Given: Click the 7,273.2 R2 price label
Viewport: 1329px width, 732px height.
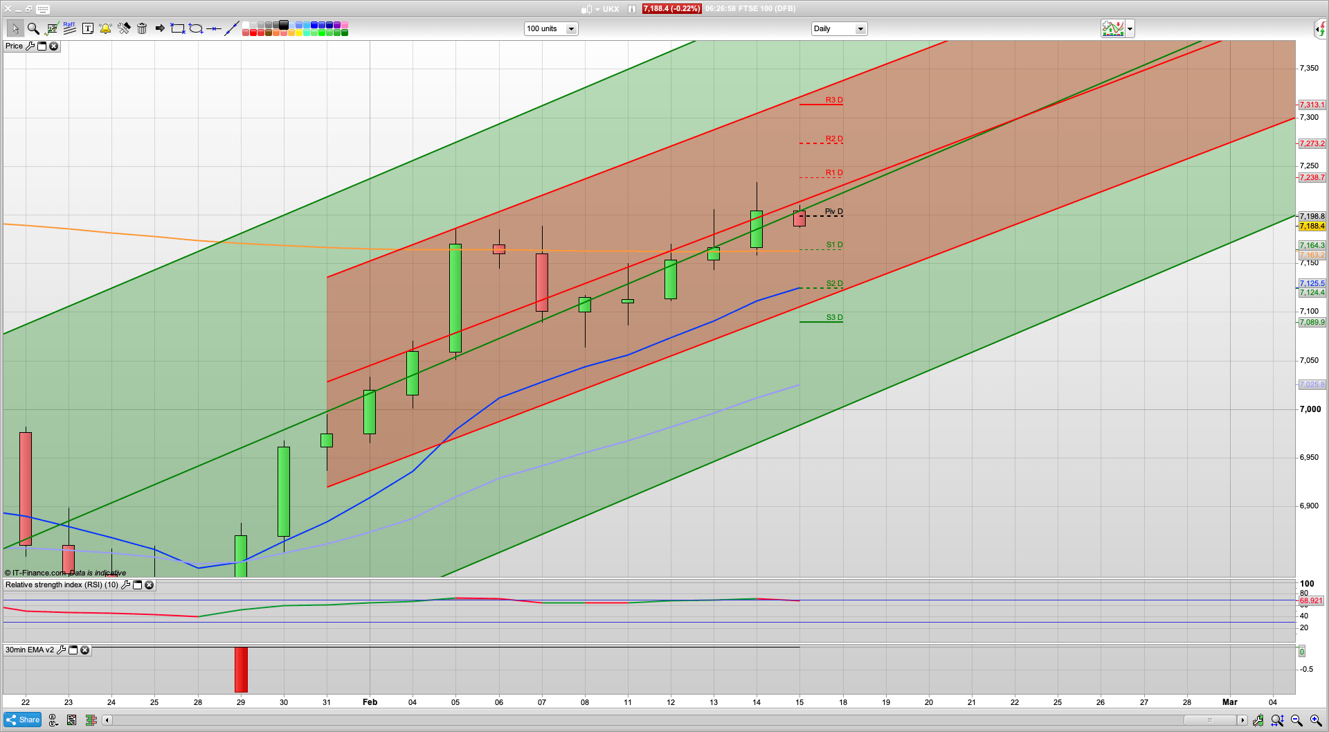Looking at the screenshot, I should 1312,143.
